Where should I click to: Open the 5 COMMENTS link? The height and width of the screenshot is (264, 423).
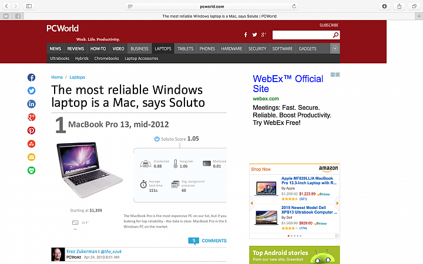(x=207, y=241)
